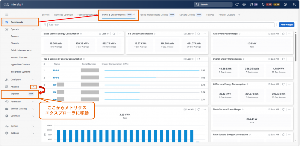Click the filter funnel icon
Viewport: 300px width, 146px height.
point(45,25)
